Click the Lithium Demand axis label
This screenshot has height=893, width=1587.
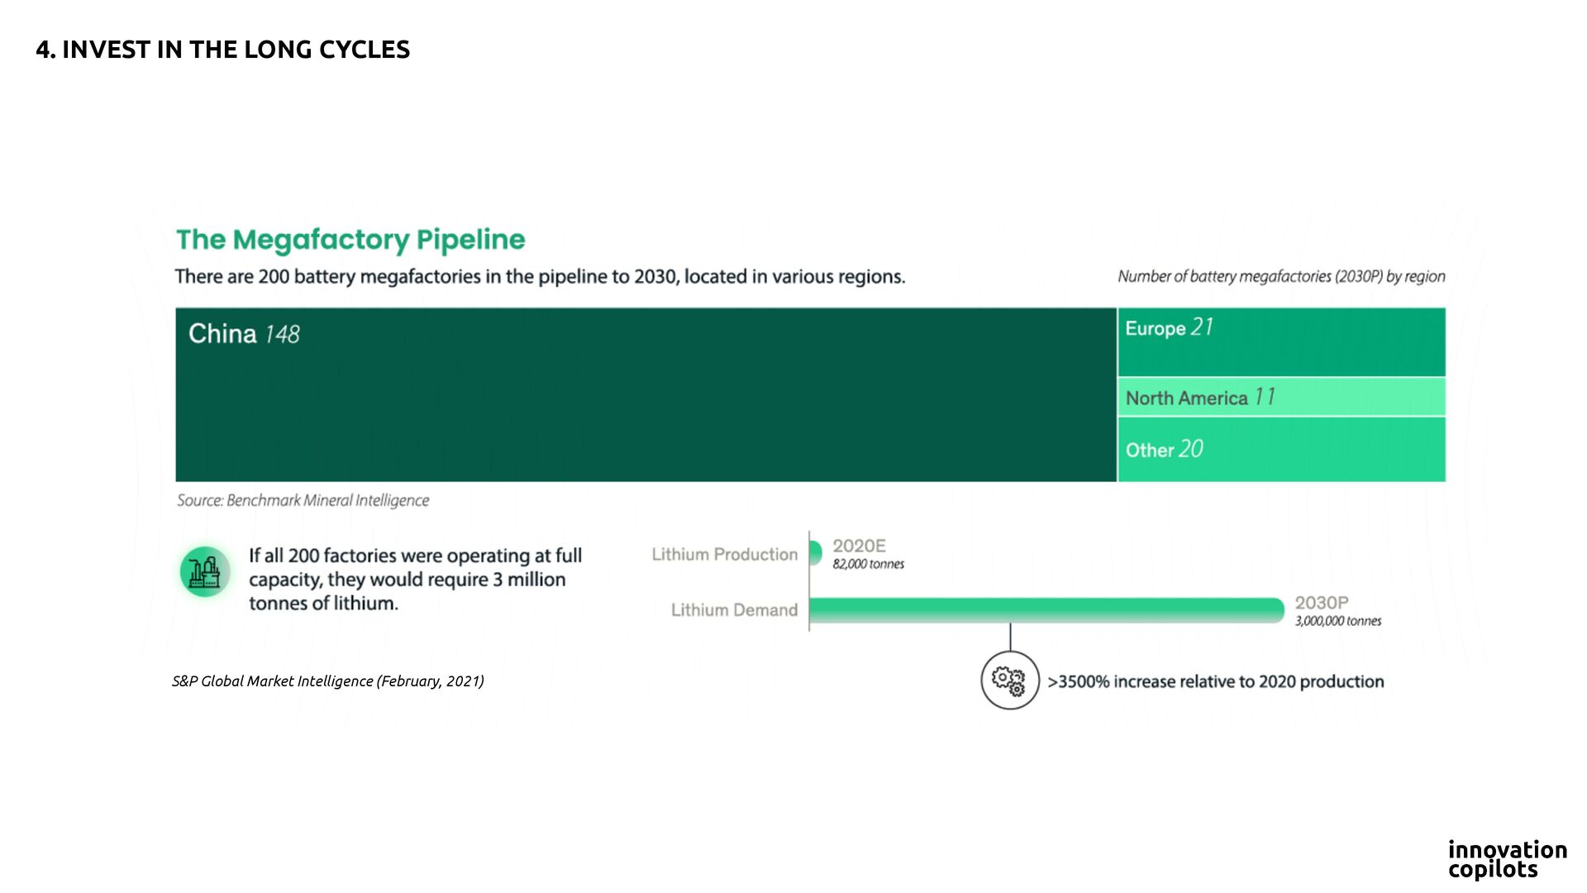pos(734,610)
